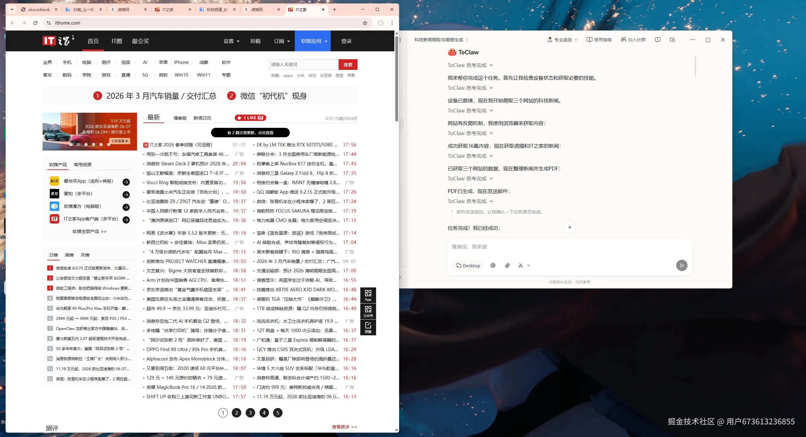The height and width of the screenshot is (437, 806).
Task: Click the red 搜索 search button
Action: 348,65
